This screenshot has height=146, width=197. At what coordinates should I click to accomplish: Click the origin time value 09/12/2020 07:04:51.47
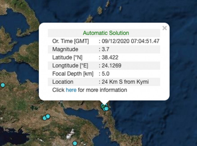pyautogui.click(x=131, y=41)
